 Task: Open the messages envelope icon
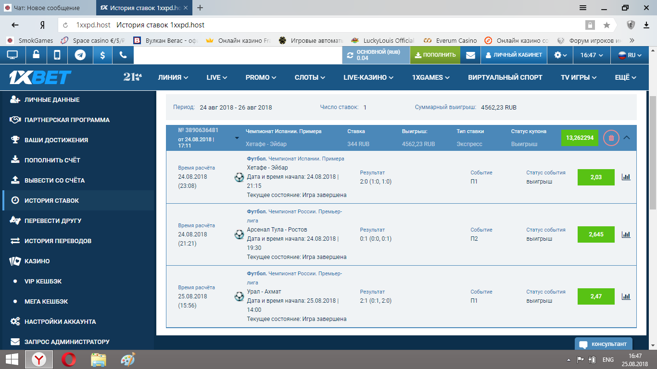[x=470, y=55]
